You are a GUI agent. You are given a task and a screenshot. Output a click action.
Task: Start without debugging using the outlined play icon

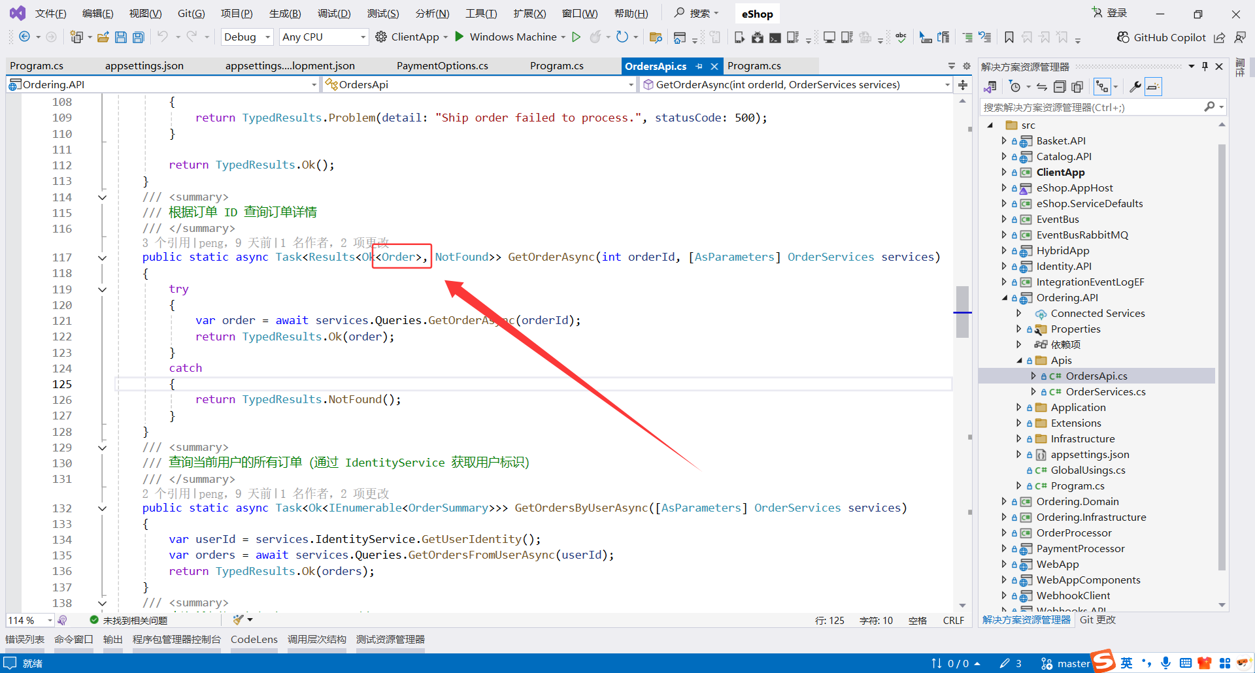577,37
